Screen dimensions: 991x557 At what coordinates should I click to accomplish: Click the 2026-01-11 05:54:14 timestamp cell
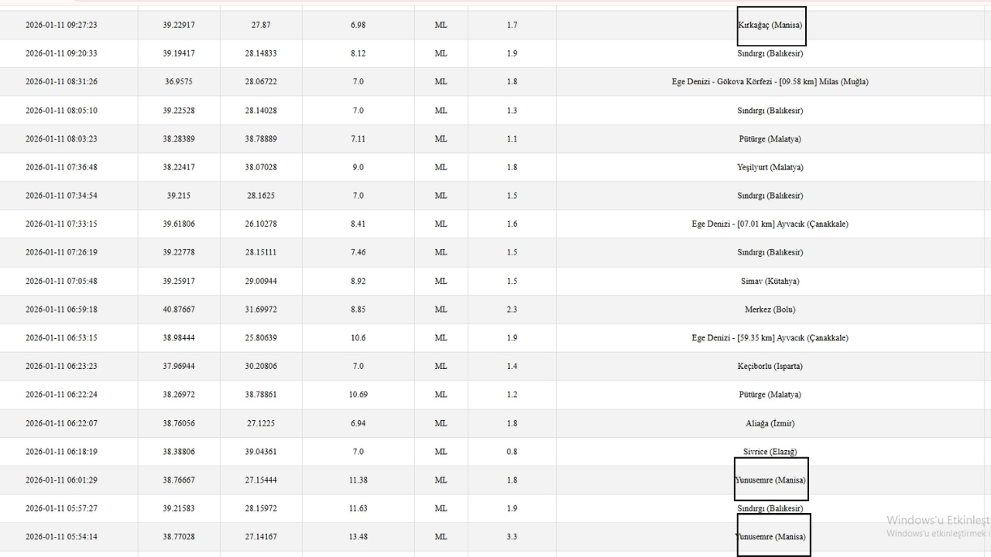coord(61,537)
